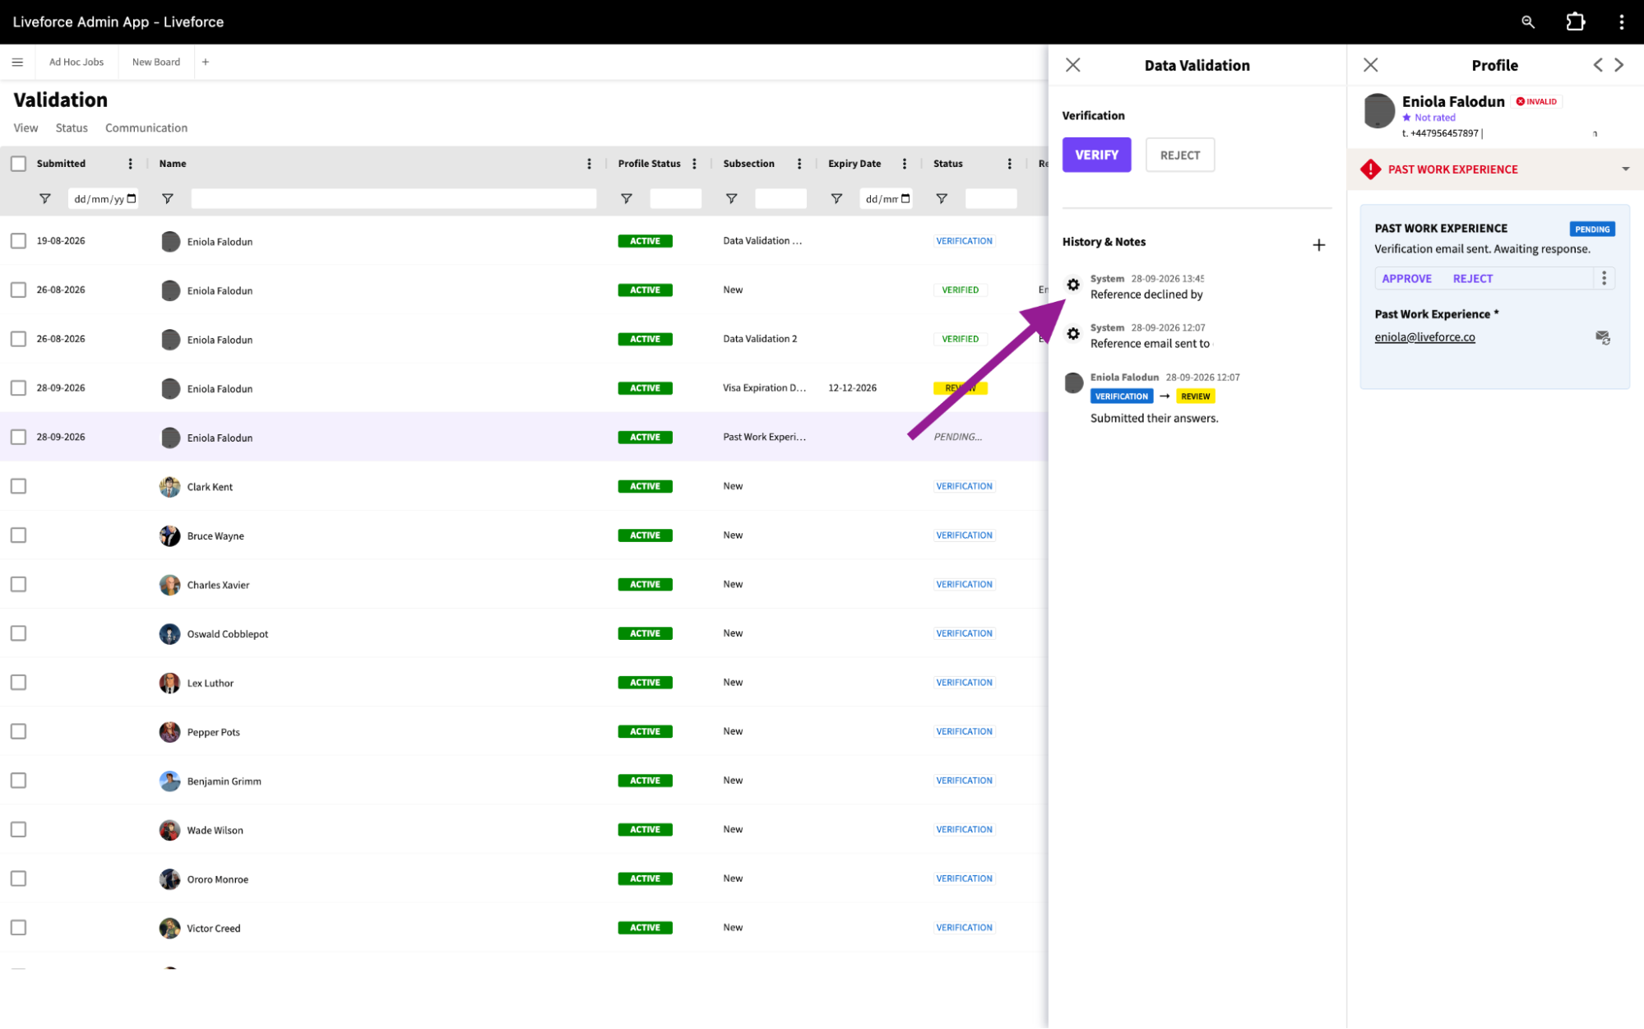Image resolution: width=1644 pixels, height=1029 pixels.
Task: Click the Profile Status filter field
Action: point(675,198)
